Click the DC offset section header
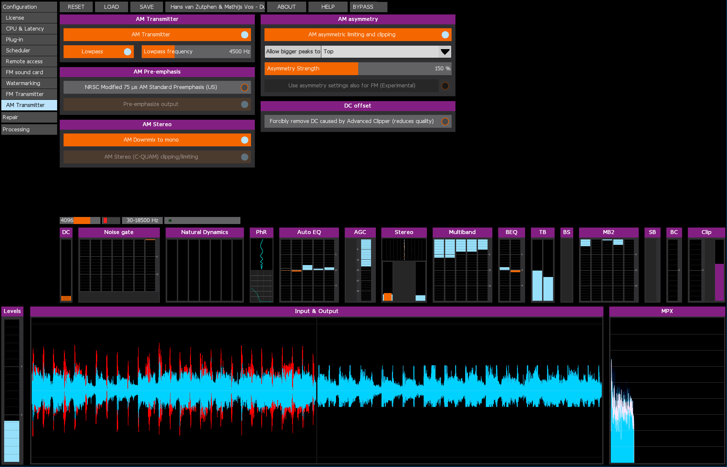Image resolution: width=727 pixels, height=467 pixels. tap(358, 106)
